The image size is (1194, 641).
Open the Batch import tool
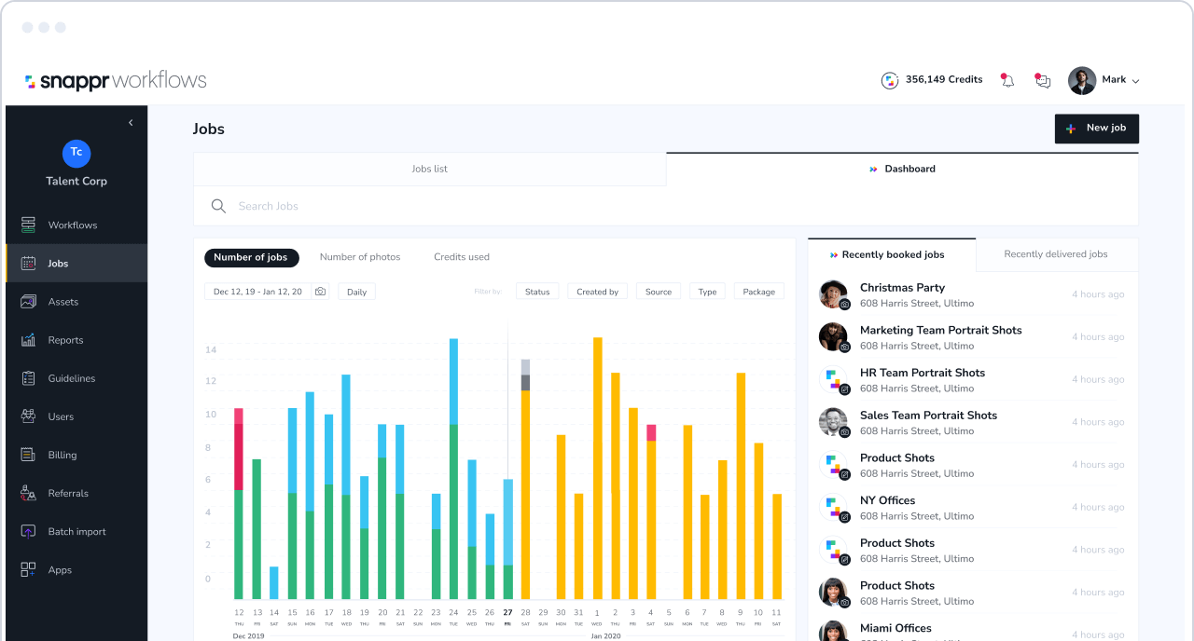78,531
